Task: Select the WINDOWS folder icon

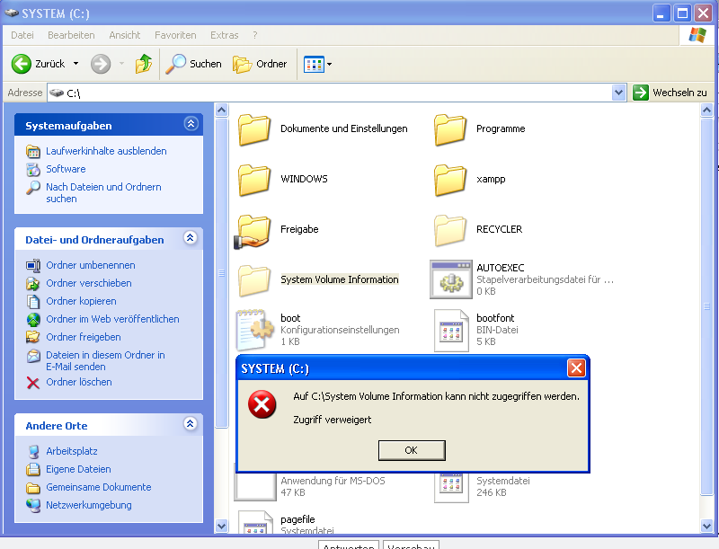Action: pyautogui.click(x=254, y=180)
